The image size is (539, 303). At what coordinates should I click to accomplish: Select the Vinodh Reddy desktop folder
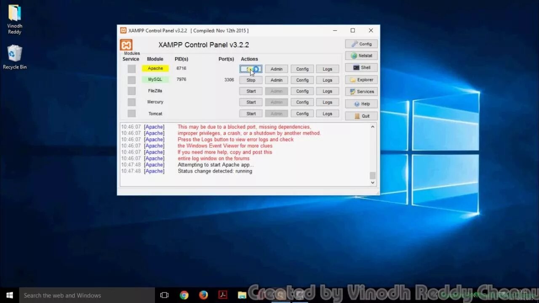15,19
